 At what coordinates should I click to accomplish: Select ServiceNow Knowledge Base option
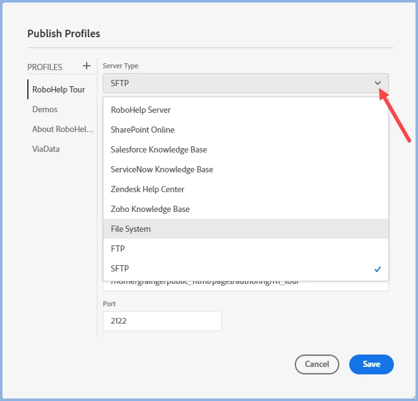coord(245,169)
